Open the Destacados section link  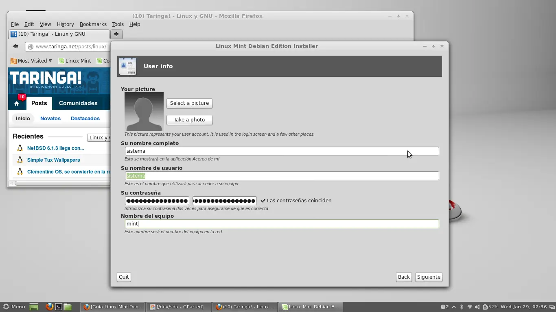85,119
